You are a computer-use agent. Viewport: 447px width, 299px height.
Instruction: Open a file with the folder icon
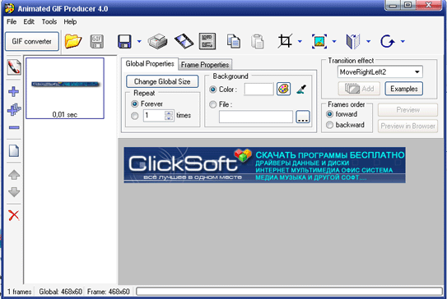point(73,41)
